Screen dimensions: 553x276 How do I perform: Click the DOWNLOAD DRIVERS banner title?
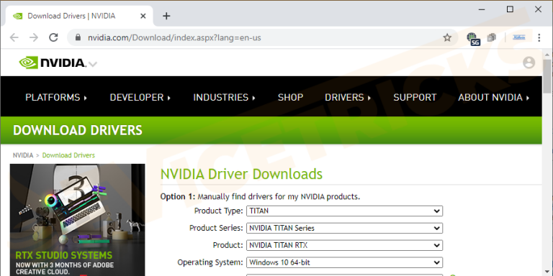[78, 130]
